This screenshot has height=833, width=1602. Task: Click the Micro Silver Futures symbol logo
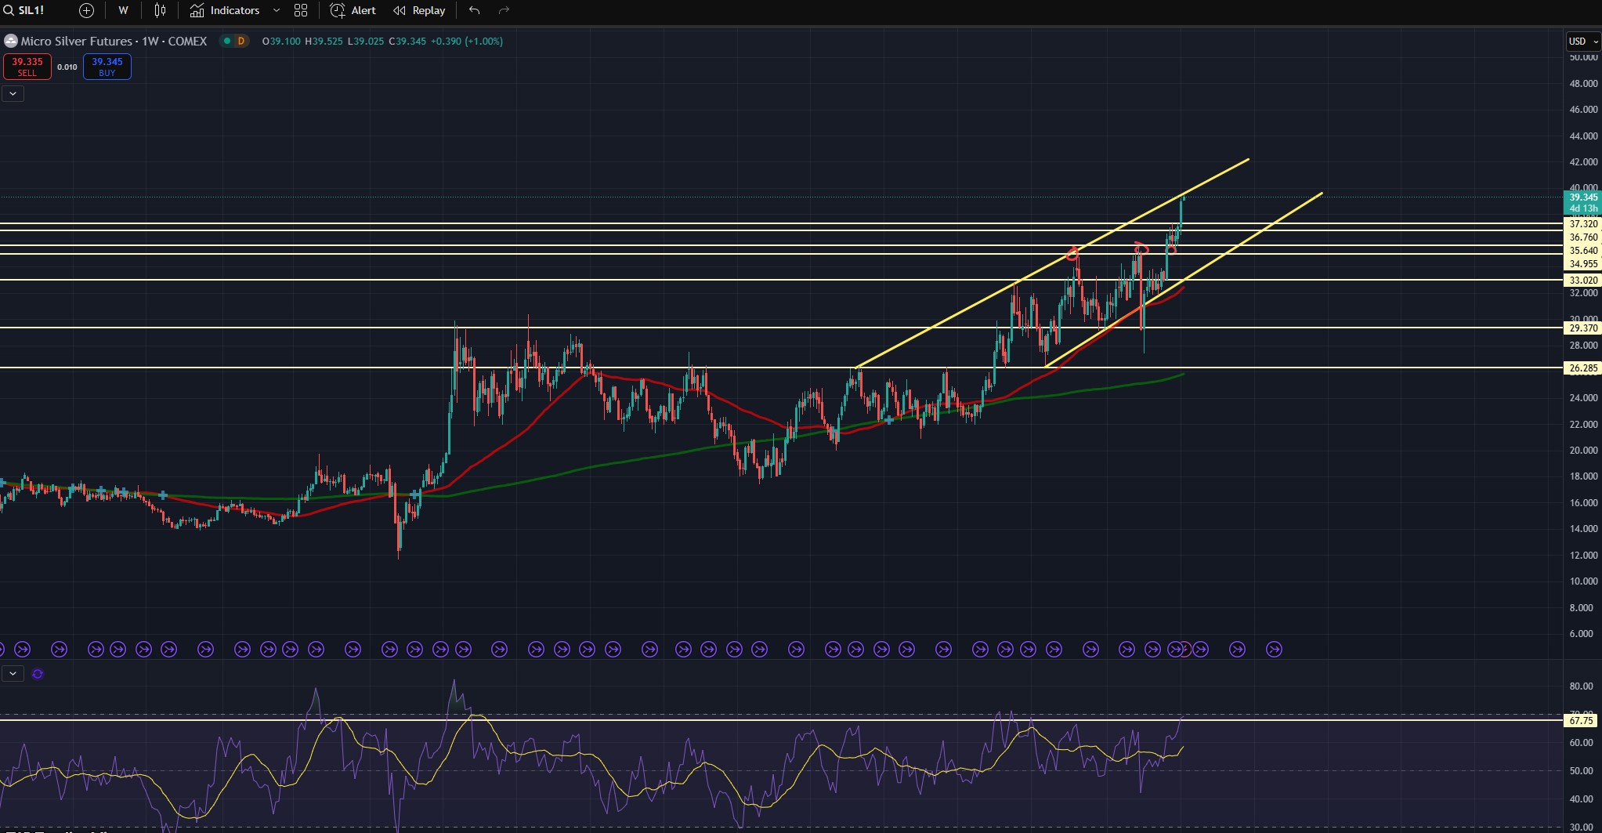[x=11, y=41]
